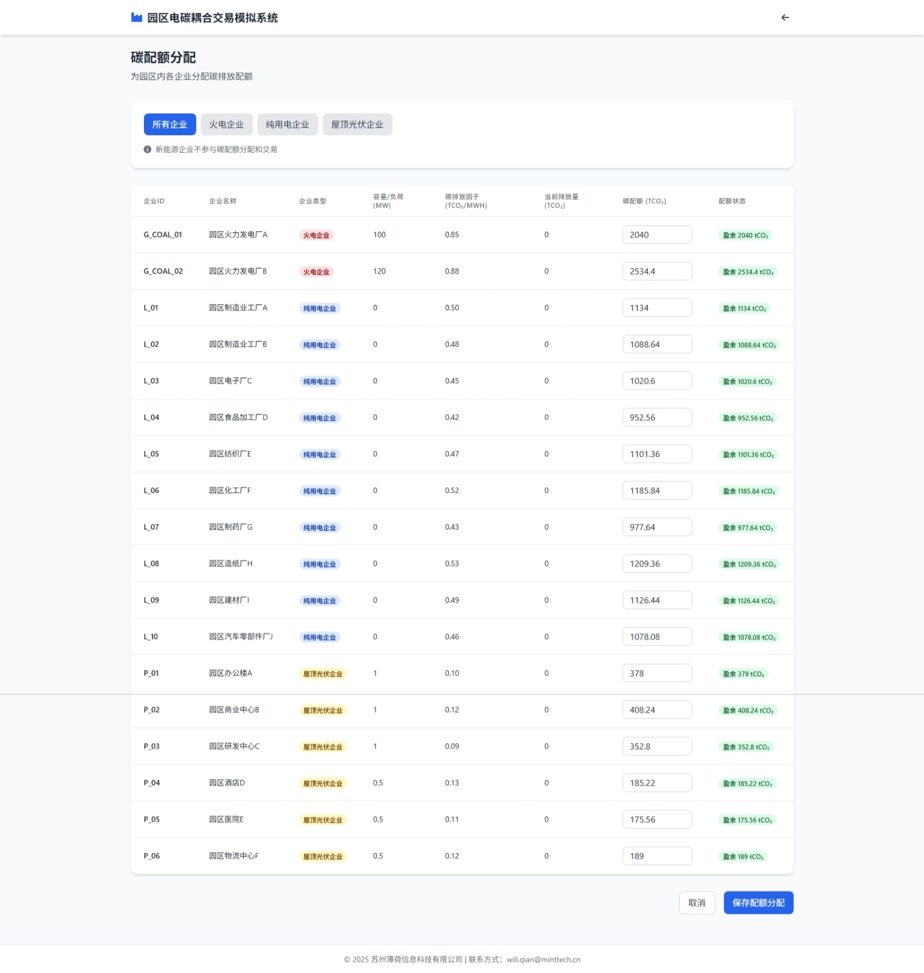Edit the P_06 quota field 189
Viewport: 924px width, 973px height.
click(656, 856)
